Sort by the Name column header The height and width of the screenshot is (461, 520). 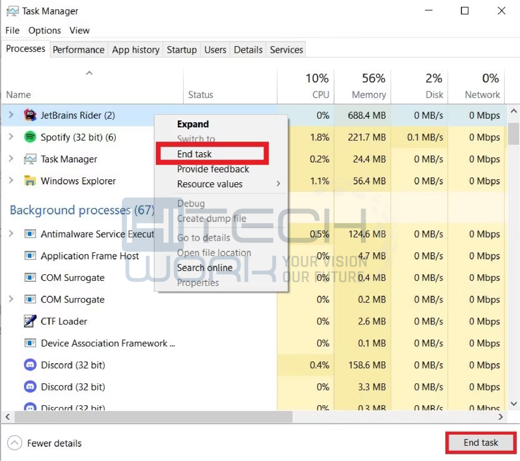coord(92,86)
